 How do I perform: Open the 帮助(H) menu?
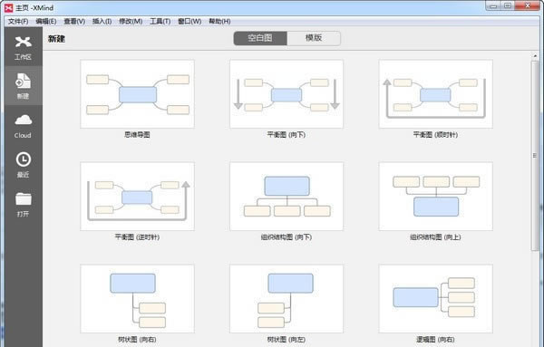click(x=219, y=21)
